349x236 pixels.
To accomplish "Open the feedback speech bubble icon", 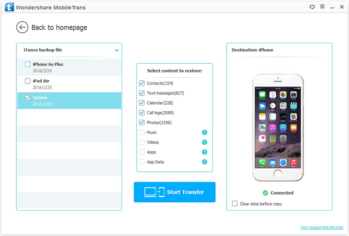I will click(312, 7).
